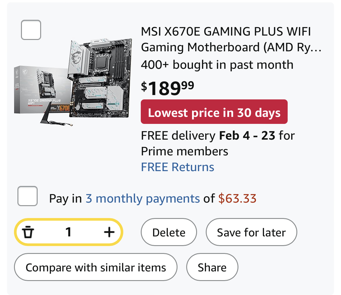
Task: Click the Feb 4 - 23 delivery date
Action: [x=247, y=136]
